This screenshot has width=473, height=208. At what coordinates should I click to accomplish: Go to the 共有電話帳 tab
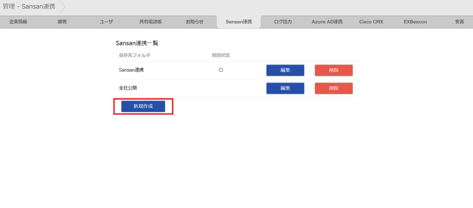(150, 22)
